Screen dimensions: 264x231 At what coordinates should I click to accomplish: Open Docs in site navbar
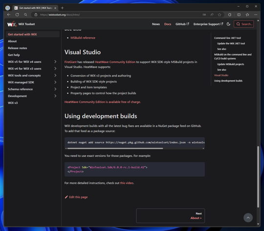tap(168, 24)
